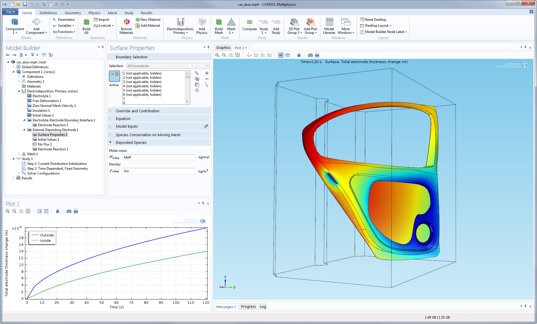Expand Results node in Model Builder
Viewport: 537px width, 324px height.
(14, 178)
